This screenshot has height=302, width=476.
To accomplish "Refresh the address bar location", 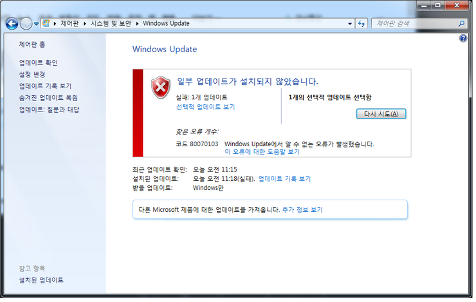I will pyautogui.click(x=362, y=24).
